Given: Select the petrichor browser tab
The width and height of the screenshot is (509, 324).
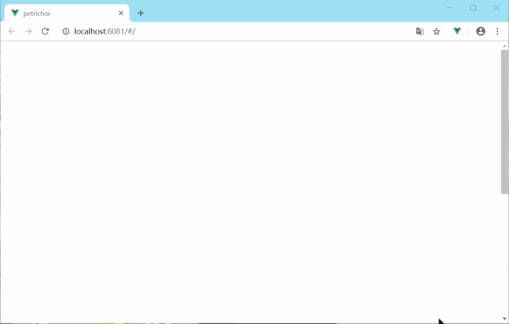Looking at the screenshot, I should [67, 13].
